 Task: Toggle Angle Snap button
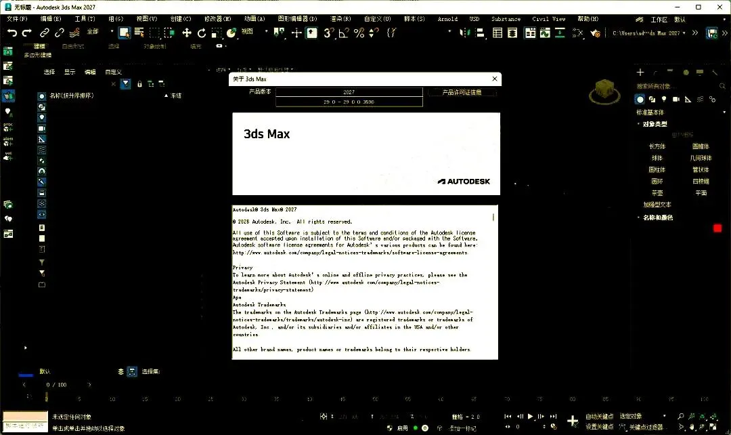point(344,33)
